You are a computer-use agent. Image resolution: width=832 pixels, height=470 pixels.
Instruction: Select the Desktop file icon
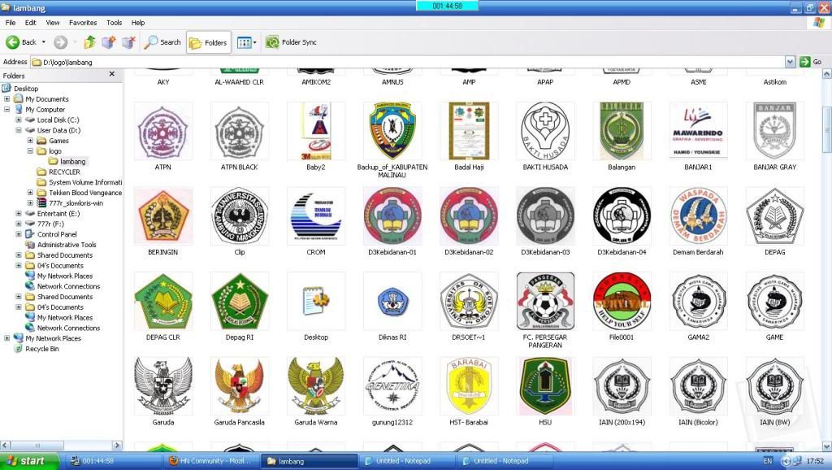tap(316, 301)
